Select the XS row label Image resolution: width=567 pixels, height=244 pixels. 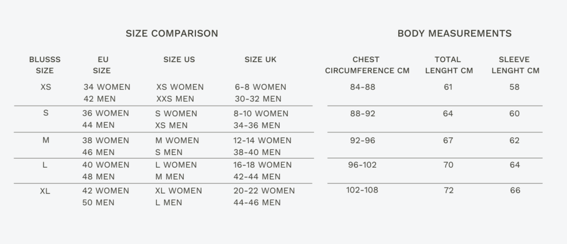click(46, 87)
